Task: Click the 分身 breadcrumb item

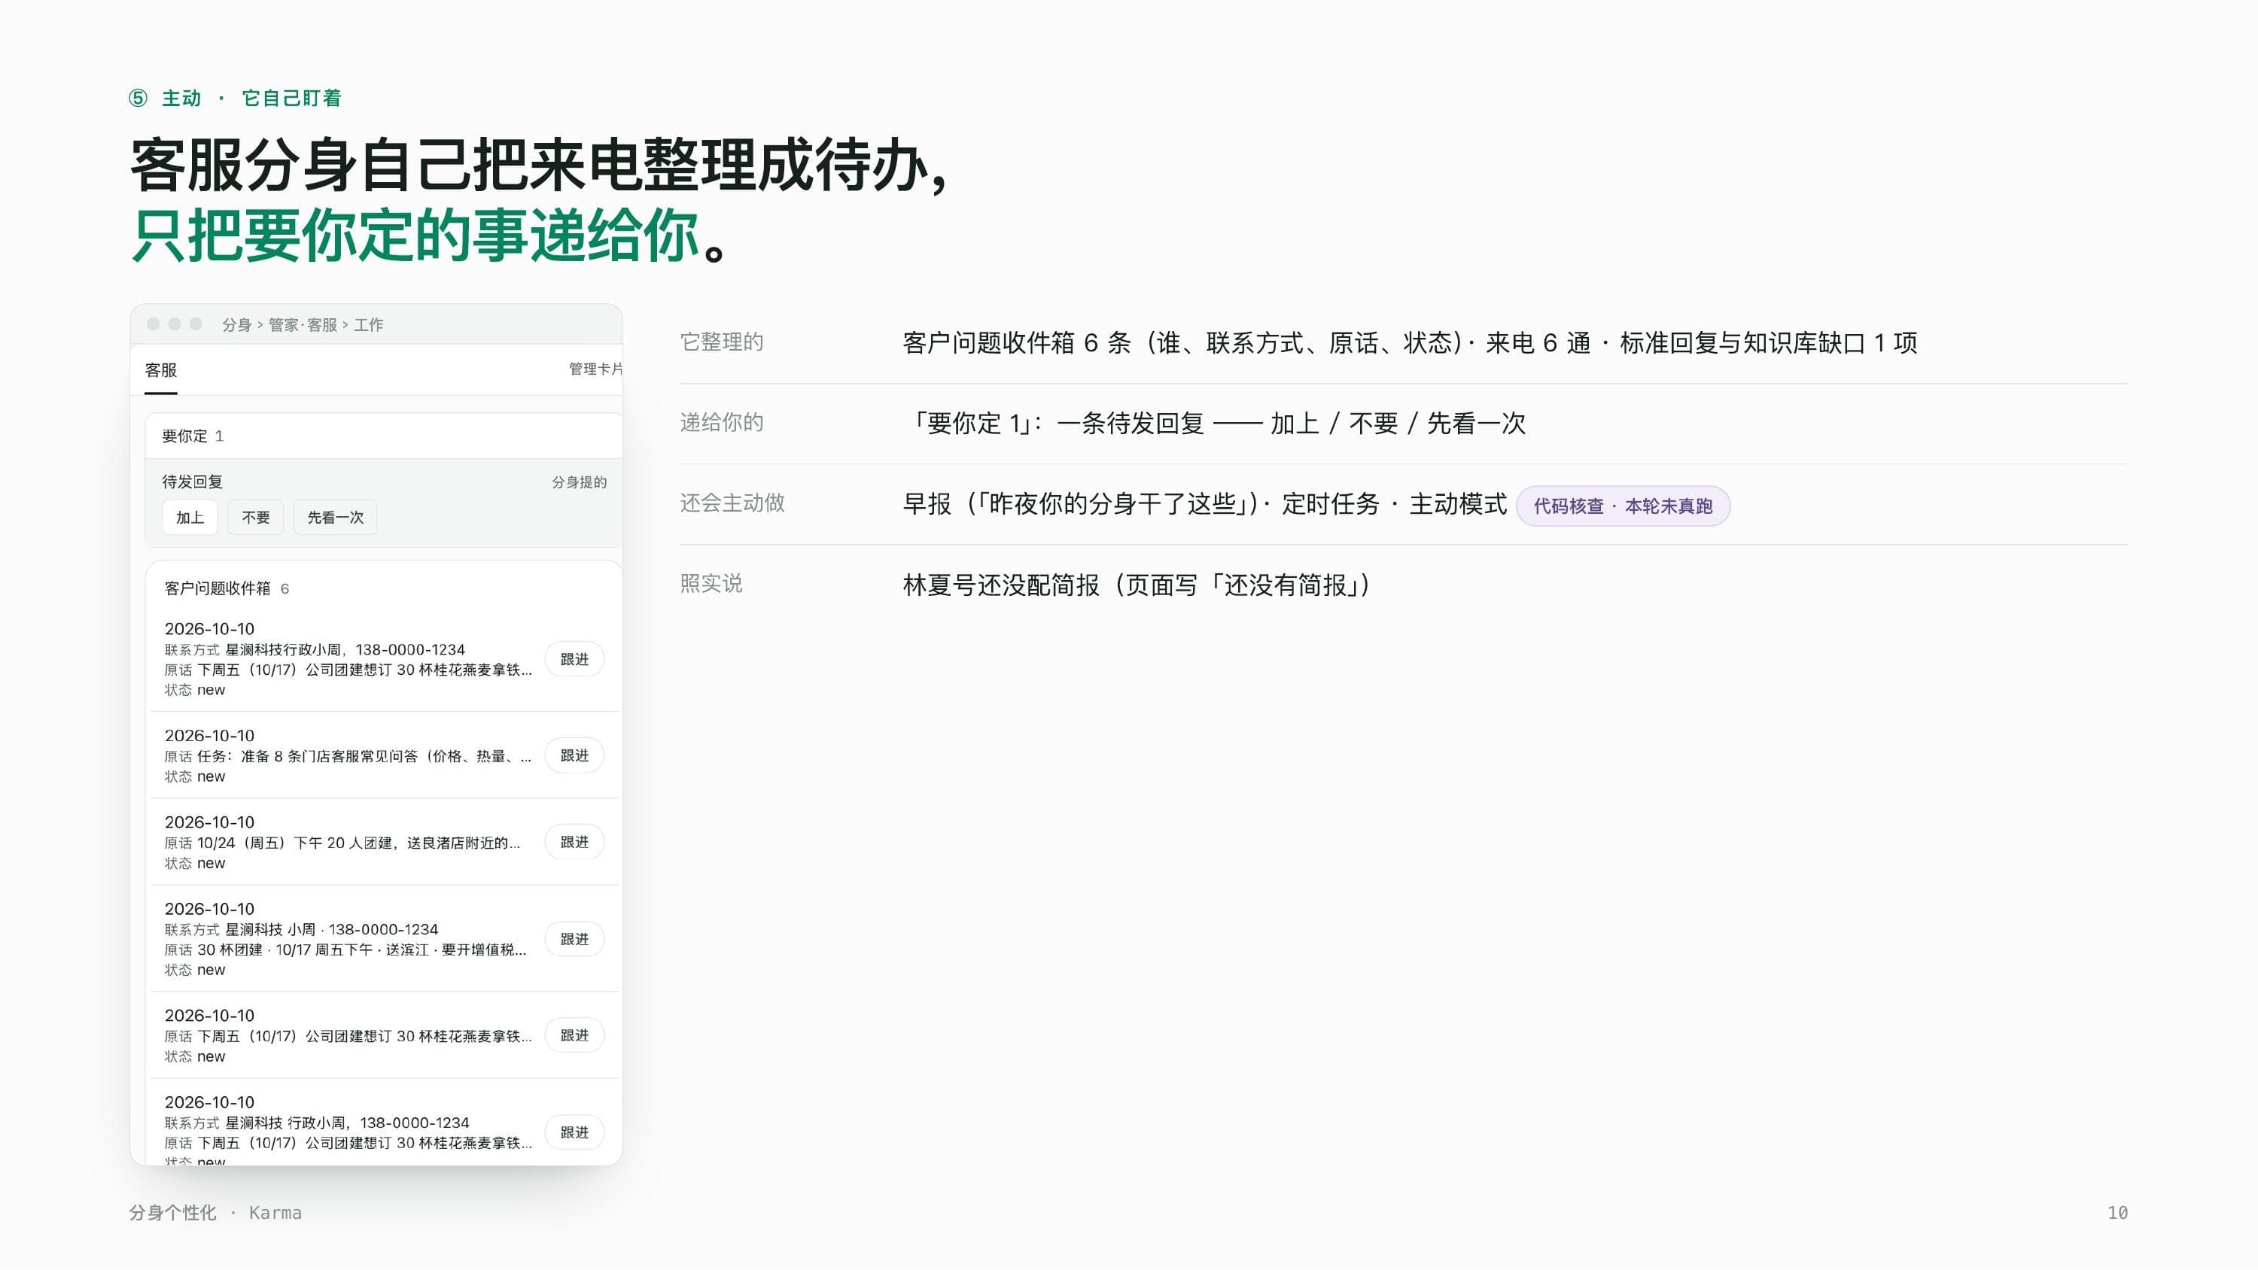Action: [x=236, y=324]
